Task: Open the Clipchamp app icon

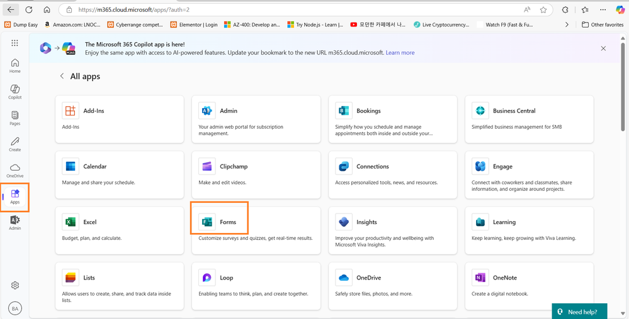Action: [x=207, y=166]
